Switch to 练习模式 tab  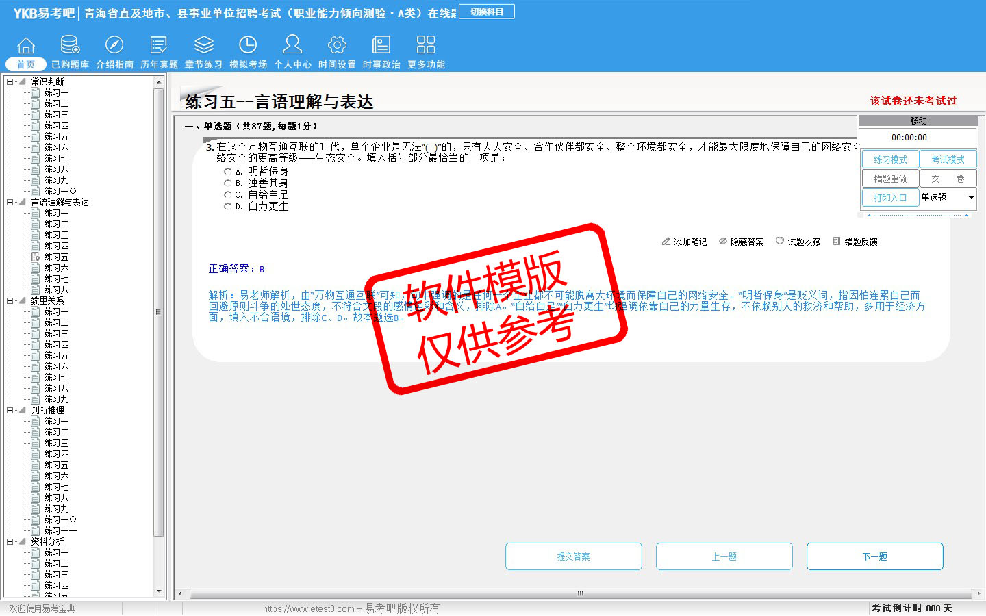890,159
